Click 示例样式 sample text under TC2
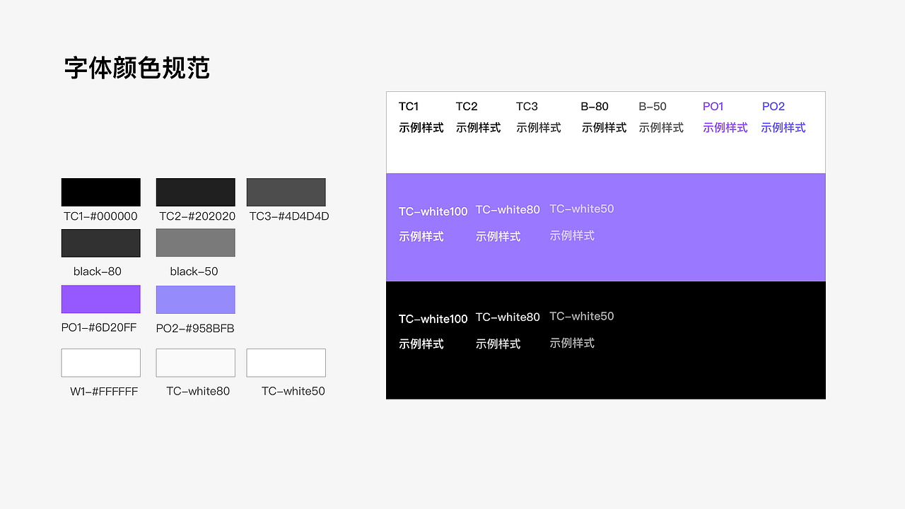This screenshot has height=509, width=905. [x=479, y=128]
